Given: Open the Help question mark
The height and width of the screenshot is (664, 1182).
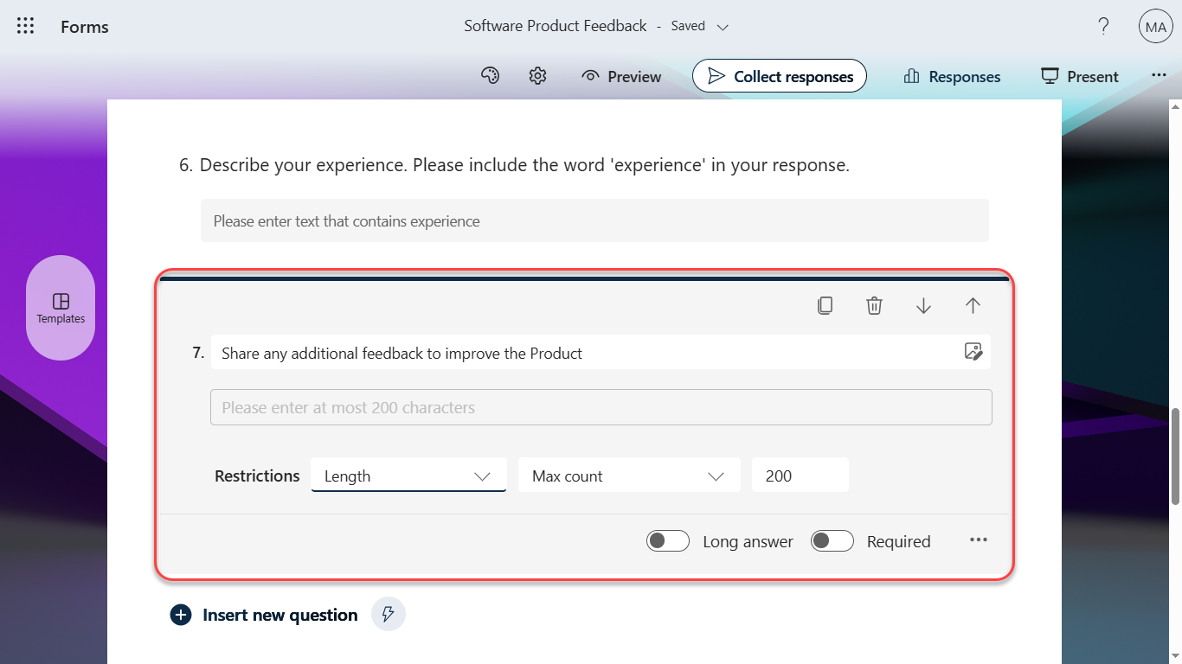Looking at the screenshot, I should click(x=1103, y=27).
